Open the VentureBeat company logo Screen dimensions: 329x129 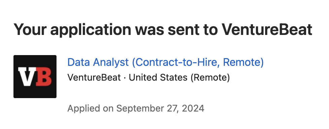(35, 77)
